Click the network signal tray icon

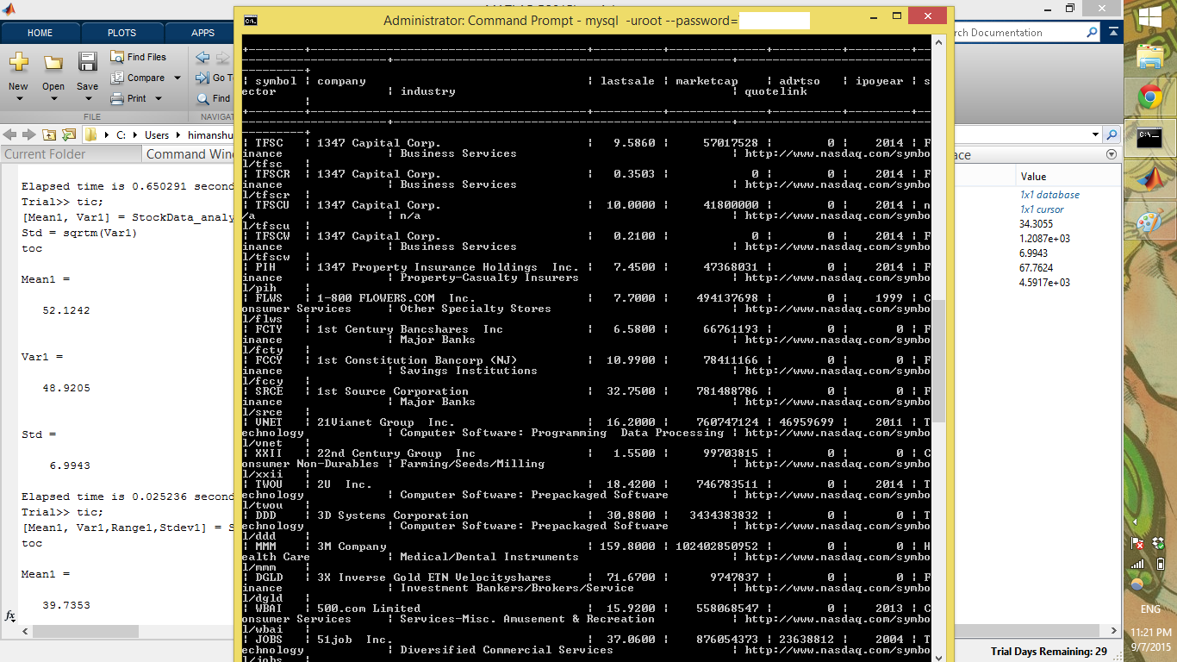click(1138, 564)
